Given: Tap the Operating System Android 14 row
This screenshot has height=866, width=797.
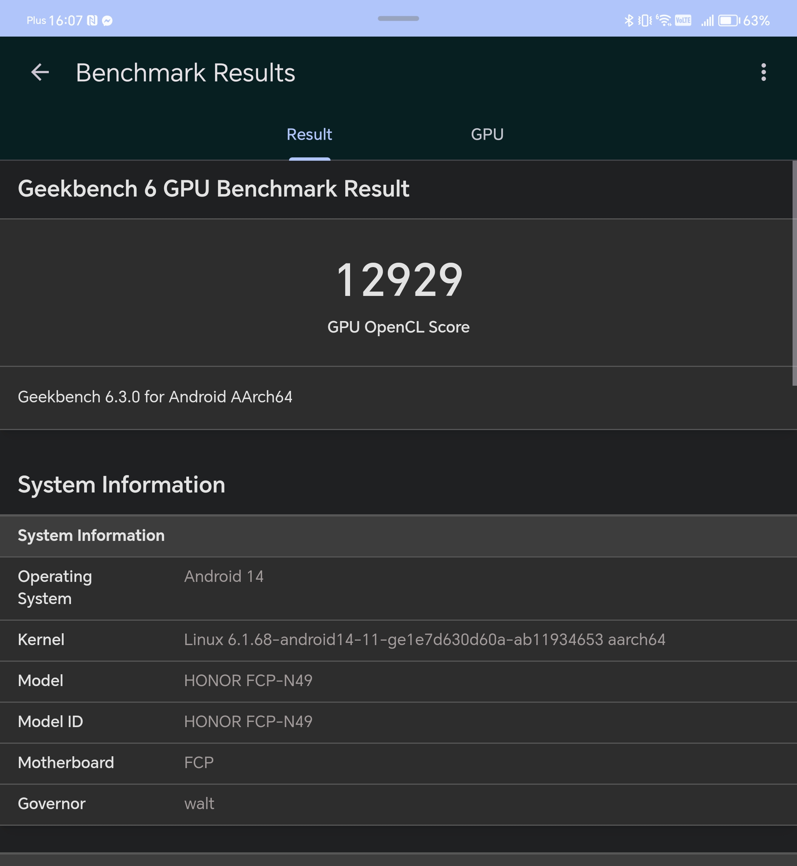Looking at the screenshot, I should coord(398,589).
